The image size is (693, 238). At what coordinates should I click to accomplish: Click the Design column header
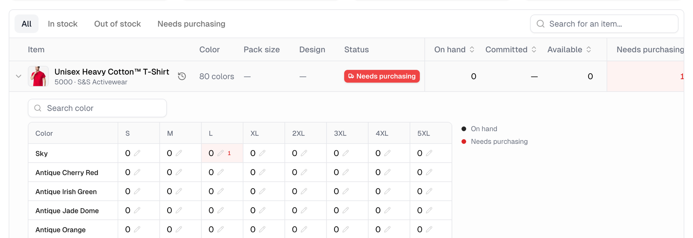pyautogui.click(x=312, y=50)
